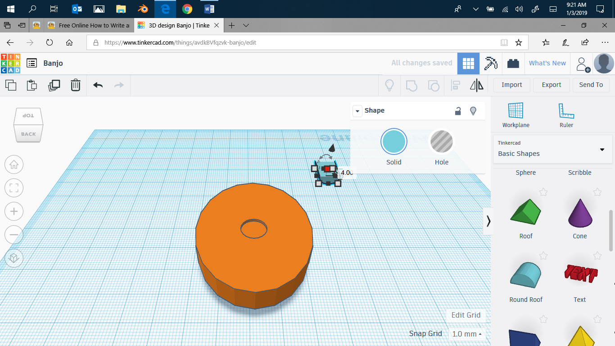615x346 pixels.
Task: Delete selected shape with trash icon
Action: click(x=76, y=85)
